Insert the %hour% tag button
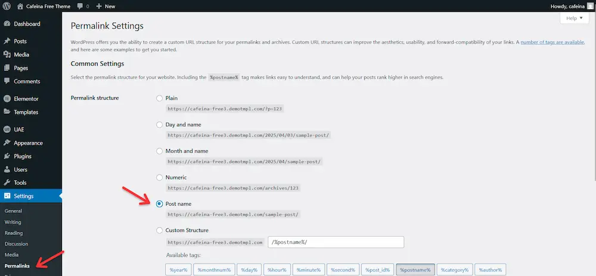 277,270
